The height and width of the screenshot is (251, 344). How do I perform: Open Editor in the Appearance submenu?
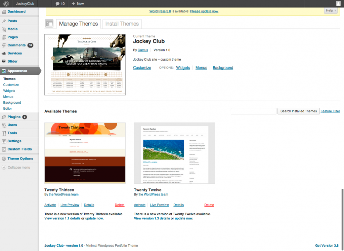7,109
